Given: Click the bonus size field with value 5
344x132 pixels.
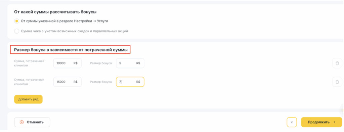Looking at the screenshot, I should pyautogui.click(x=130, y=63).
